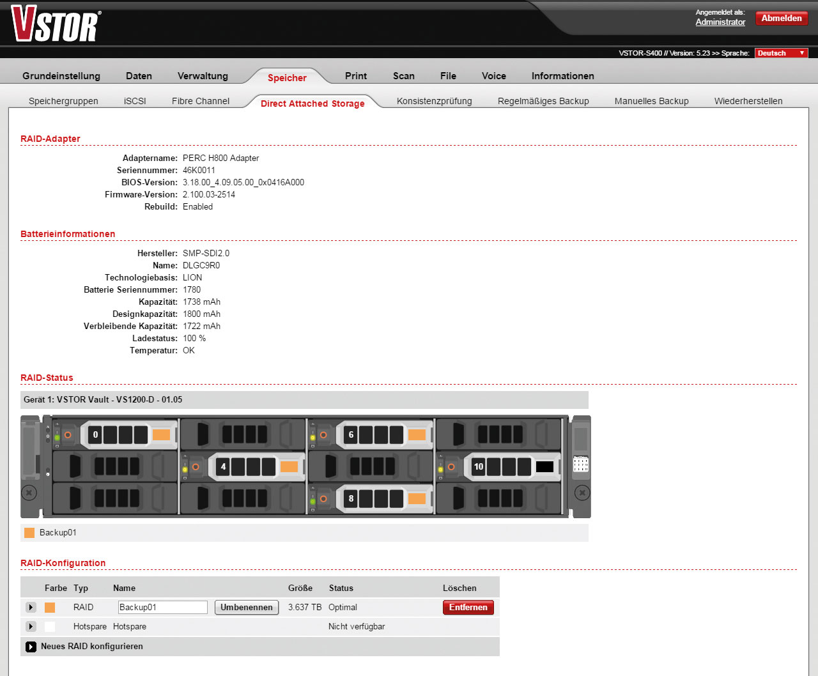
Task: Open the Speichergruppen subtab
Action: [x=63, y=101]
